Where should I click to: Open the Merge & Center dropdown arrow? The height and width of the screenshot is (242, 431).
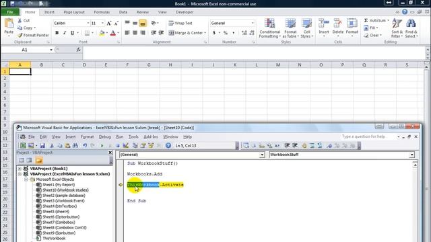pyautogui.click(x=205, y=33)
